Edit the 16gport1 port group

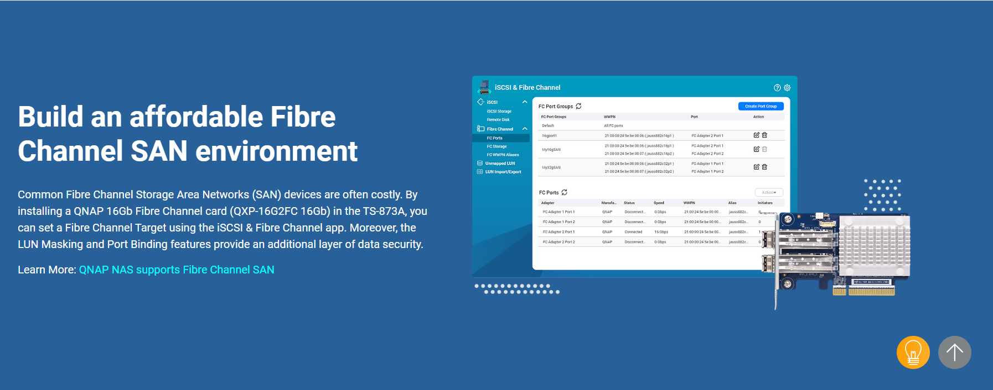(x=756, y=135)
